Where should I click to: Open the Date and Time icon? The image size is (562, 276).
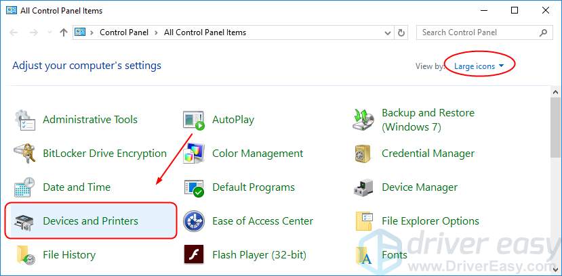point(24,187)
